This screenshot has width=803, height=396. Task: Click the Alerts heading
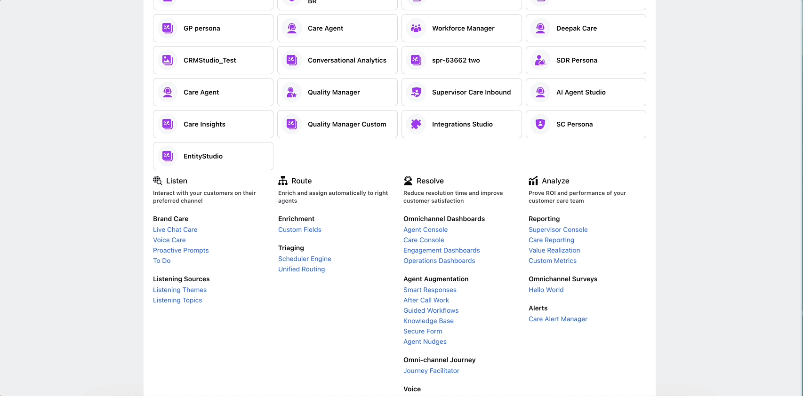pyautogui.click(x=538, y=308)
